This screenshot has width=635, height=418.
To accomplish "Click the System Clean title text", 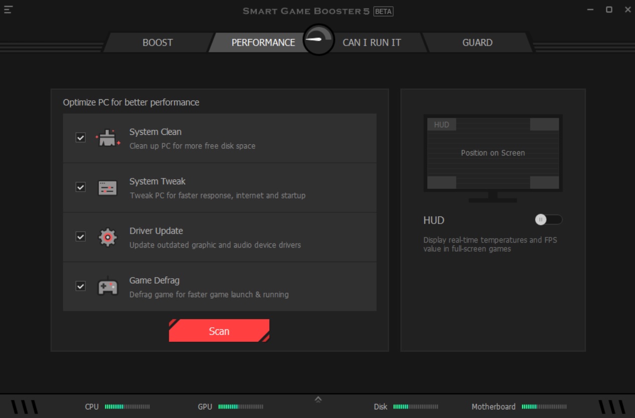I will [155, 132].
